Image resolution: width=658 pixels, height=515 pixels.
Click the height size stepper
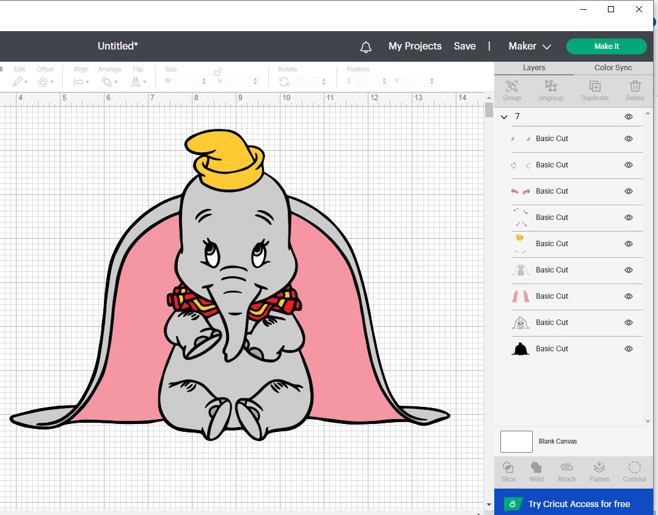255,81
